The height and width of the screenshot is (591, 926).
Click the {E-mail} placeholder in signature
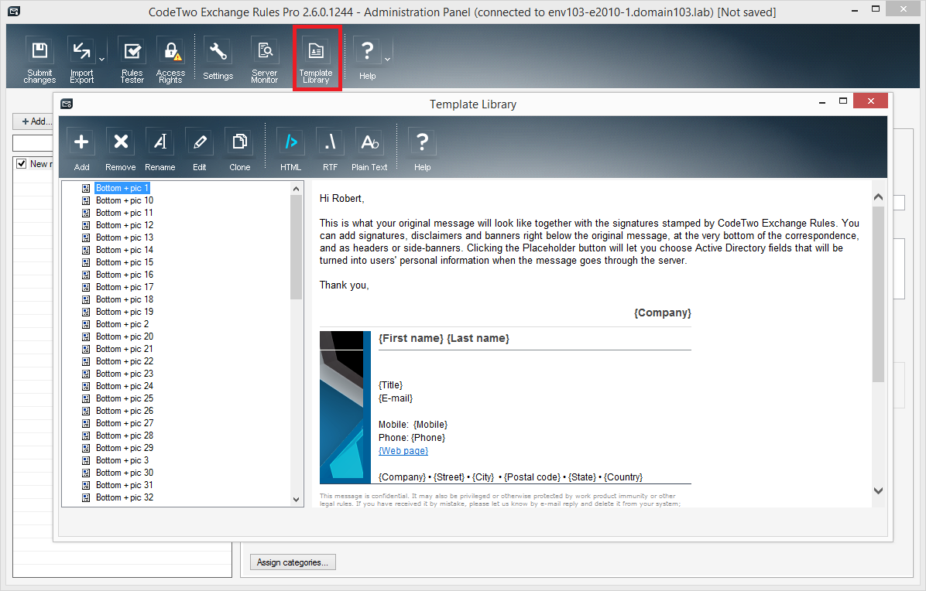(396, 398)
